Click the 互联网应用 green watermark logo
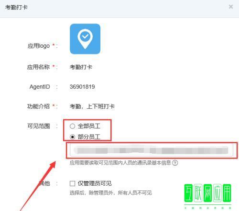 pyautogui.click(x=207, y=196)
